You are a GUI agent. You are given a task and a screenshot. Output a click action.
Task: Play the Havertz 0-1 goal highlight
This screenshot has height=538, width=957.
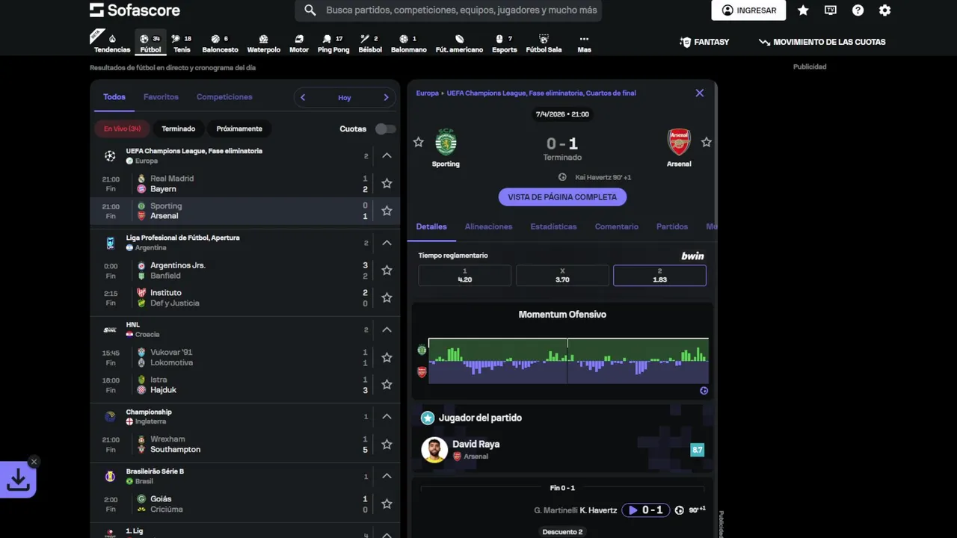(x=645, y=510)
